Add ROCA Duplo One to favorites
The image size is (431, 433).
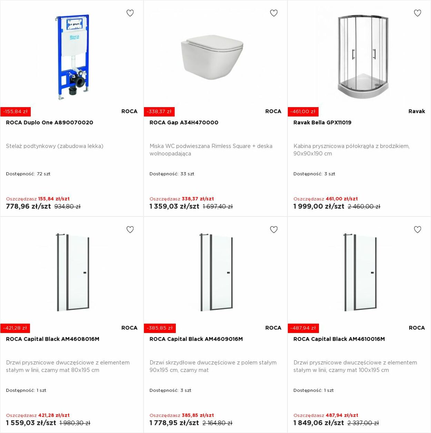[130, 13]
